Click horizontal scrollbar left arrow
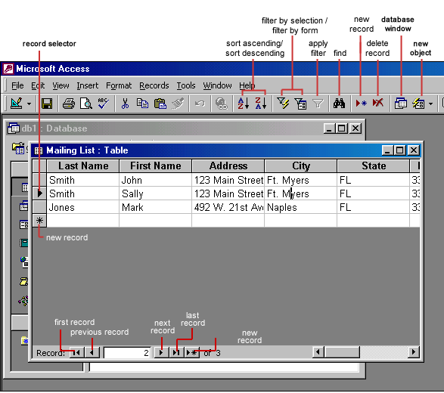Screen dimensions: 444x393 (x=318, y=352)
